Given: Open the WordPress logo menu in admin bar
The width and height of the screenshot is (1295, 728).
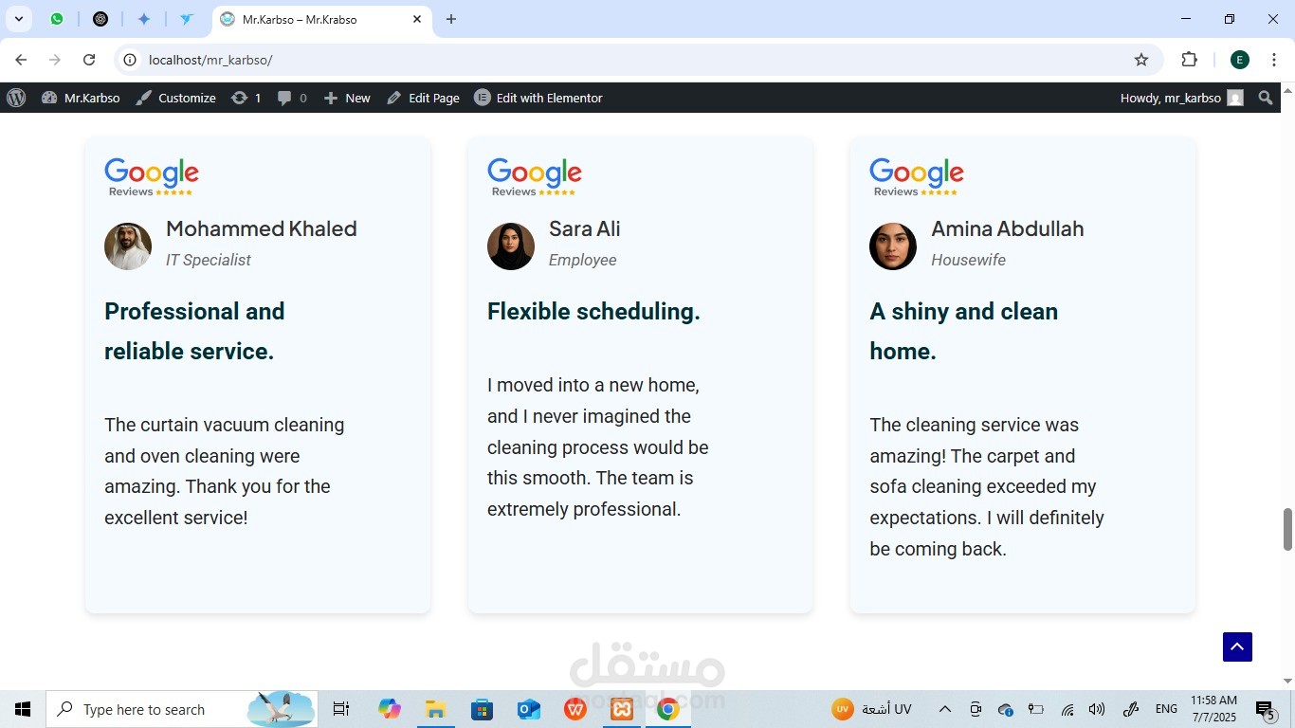Looking at the screenshot, I should pos(16,98).
